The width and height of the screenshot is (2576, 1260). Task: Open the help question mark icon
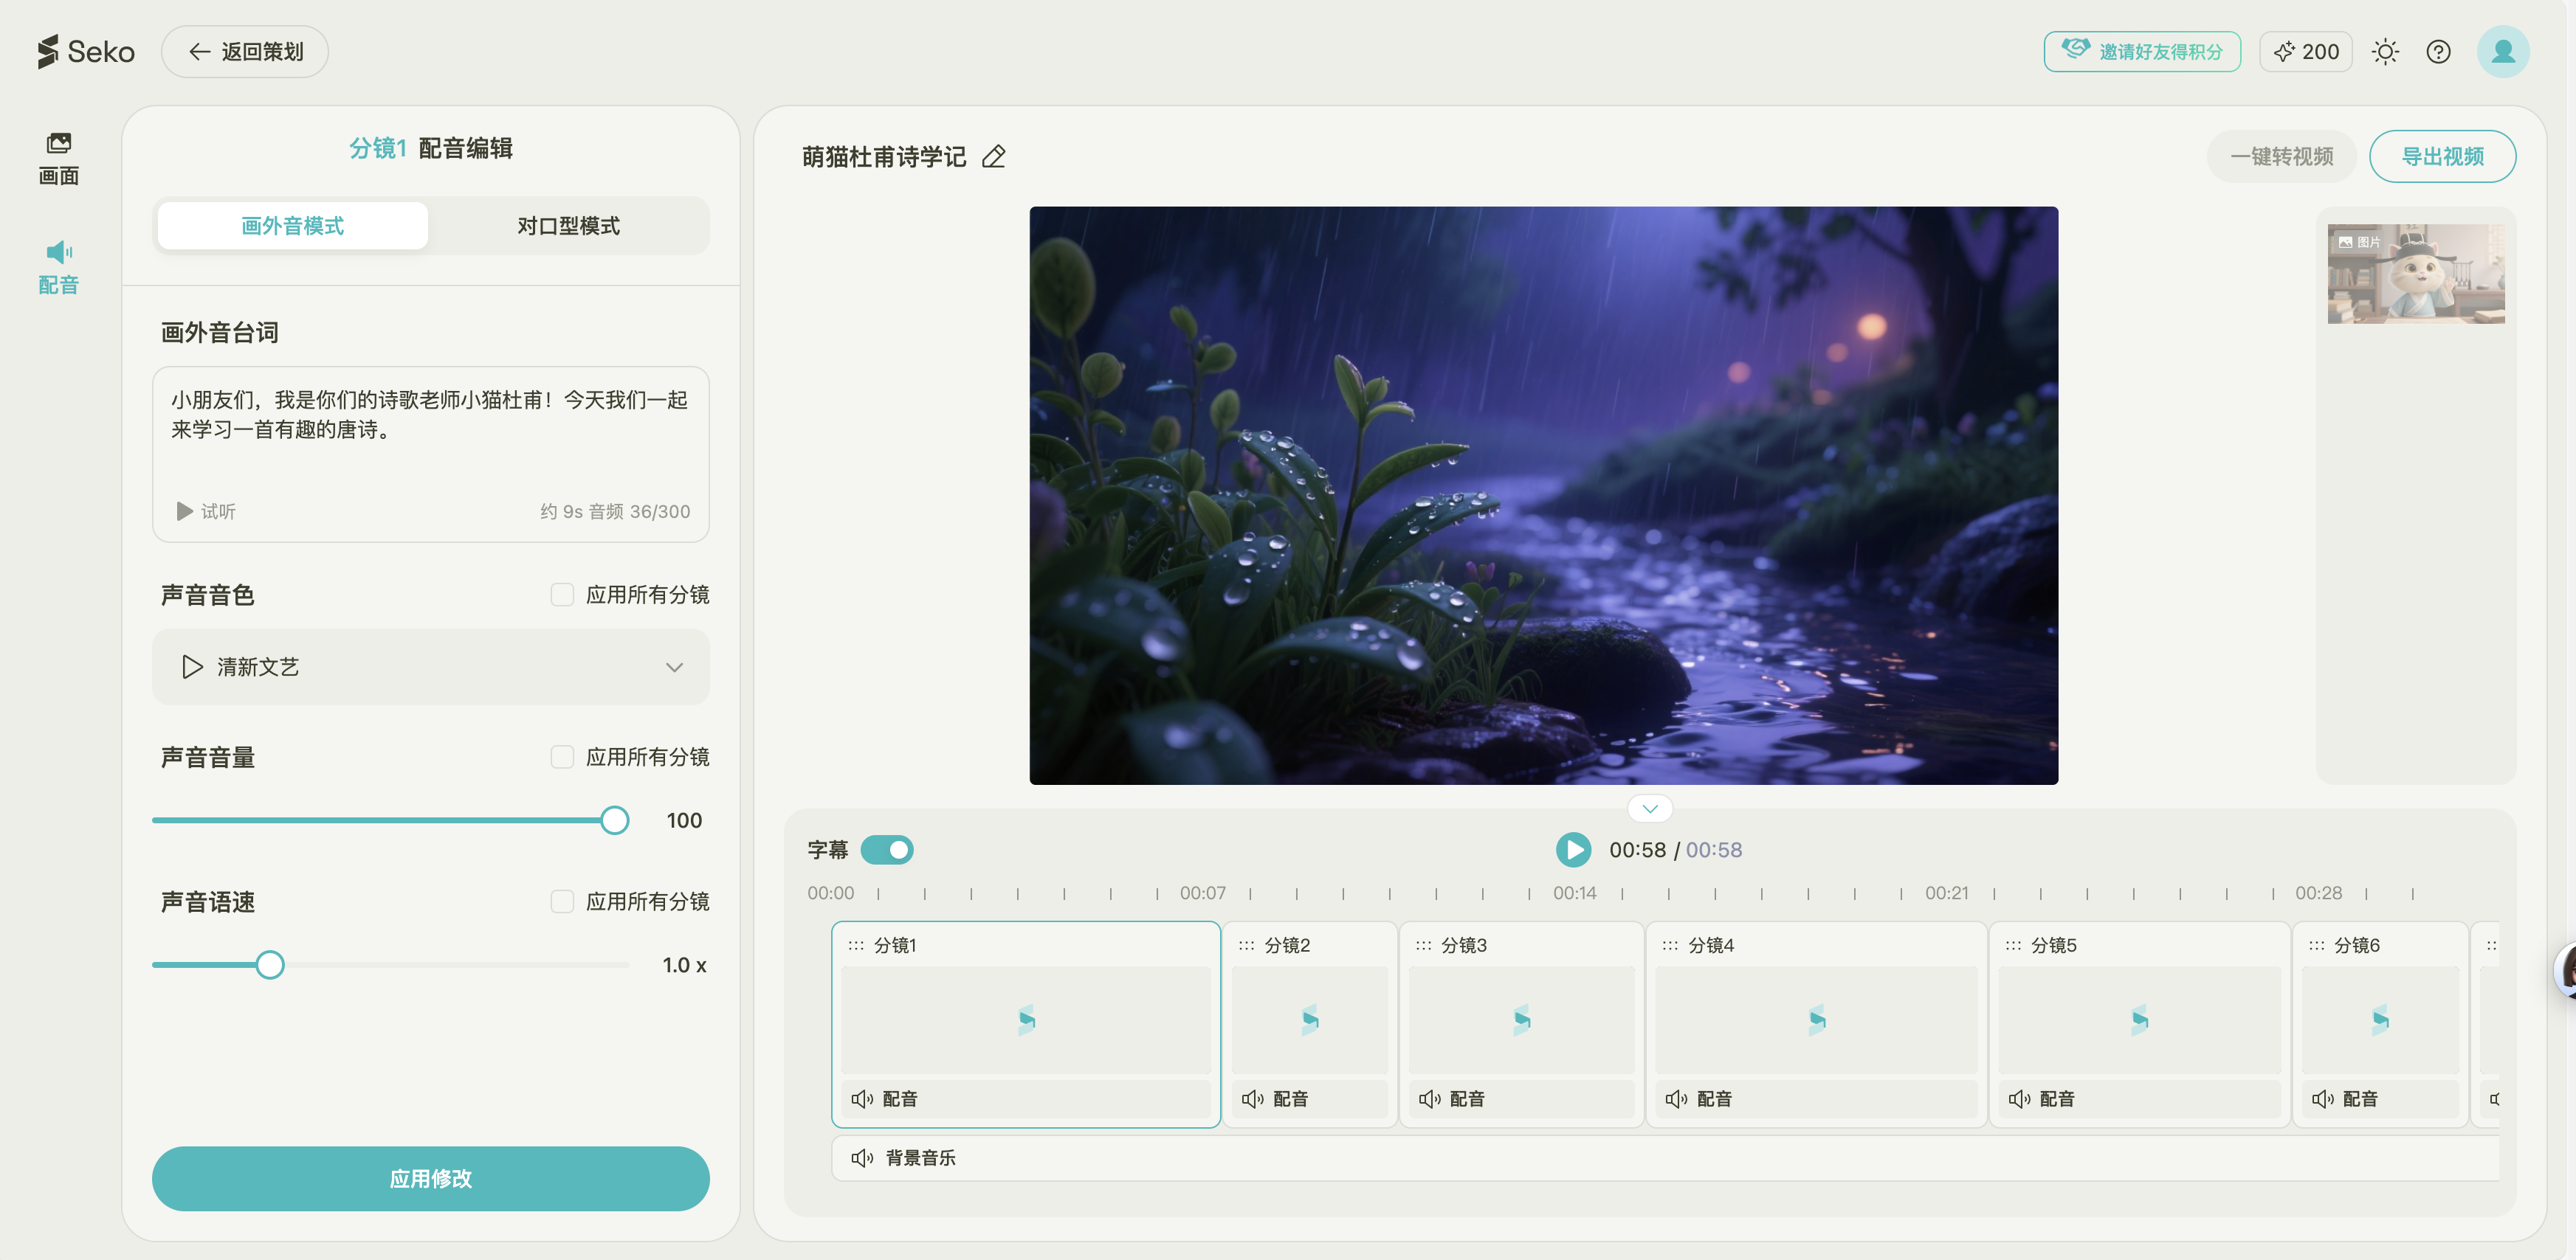click(2438, 51)
